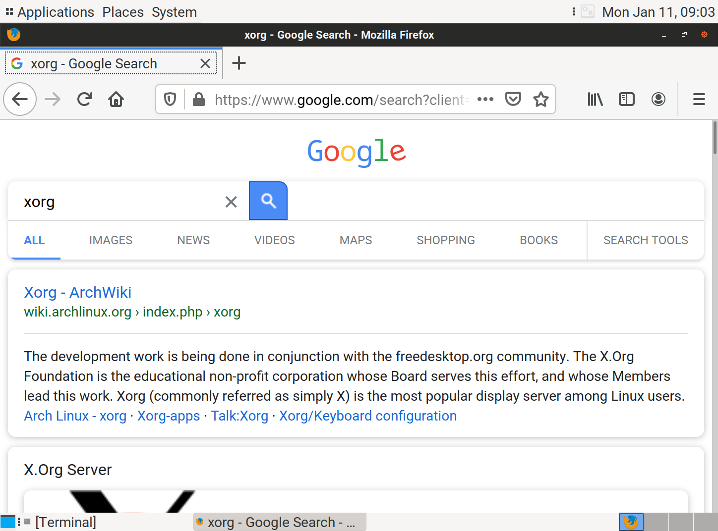Open the Library panel

click(x=595, y=100)
